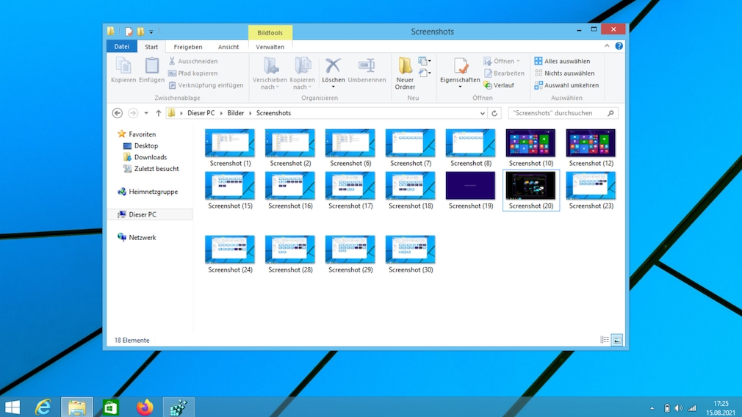Open Firefox from the taskbar
Image resolution: width=742 pixels, height=417 pixels.
[145, 407]
